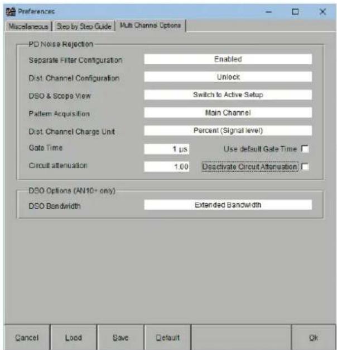Click the Dist. Channel Configuration label
Viewport: 337px width, 350px height.
(x=74, y=78)
